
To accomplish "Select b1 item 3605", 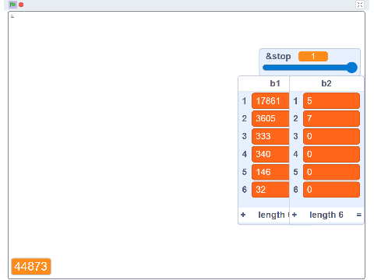I will pos(270,118).
